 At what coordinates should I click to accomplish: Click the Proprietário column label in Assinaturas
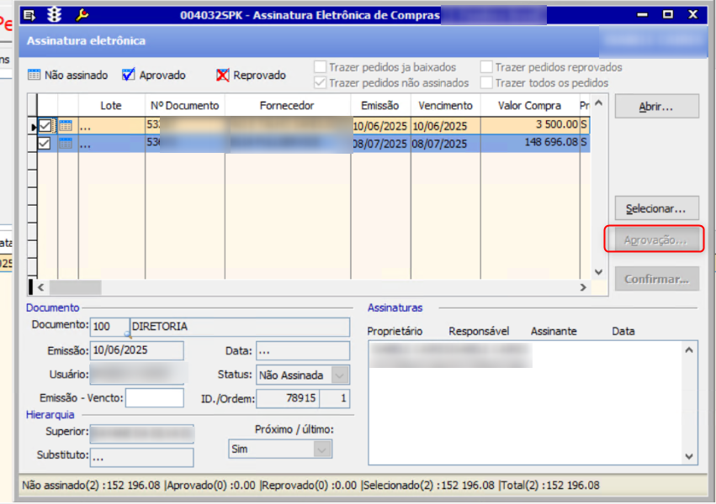pos(395,331)
